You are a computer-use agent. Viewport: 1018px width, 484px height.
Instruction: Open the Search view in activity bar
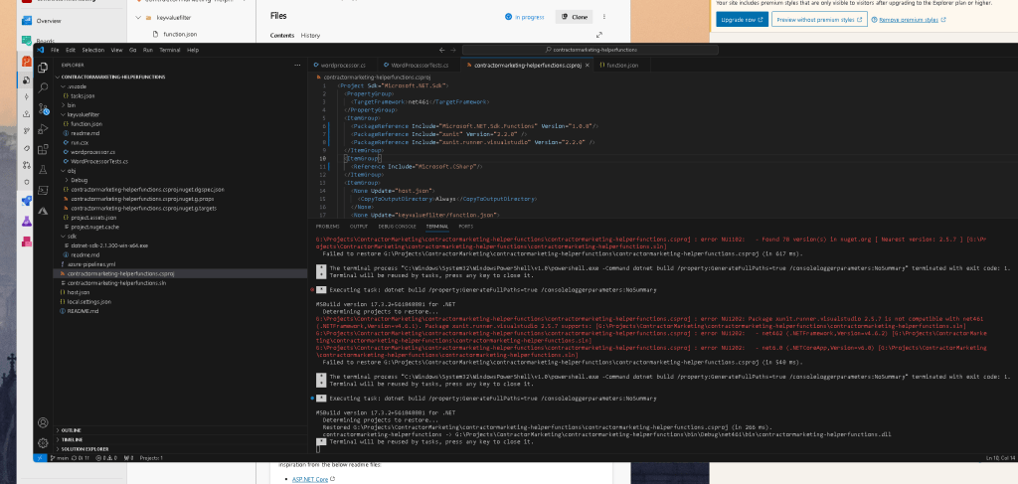coord(43,87)
